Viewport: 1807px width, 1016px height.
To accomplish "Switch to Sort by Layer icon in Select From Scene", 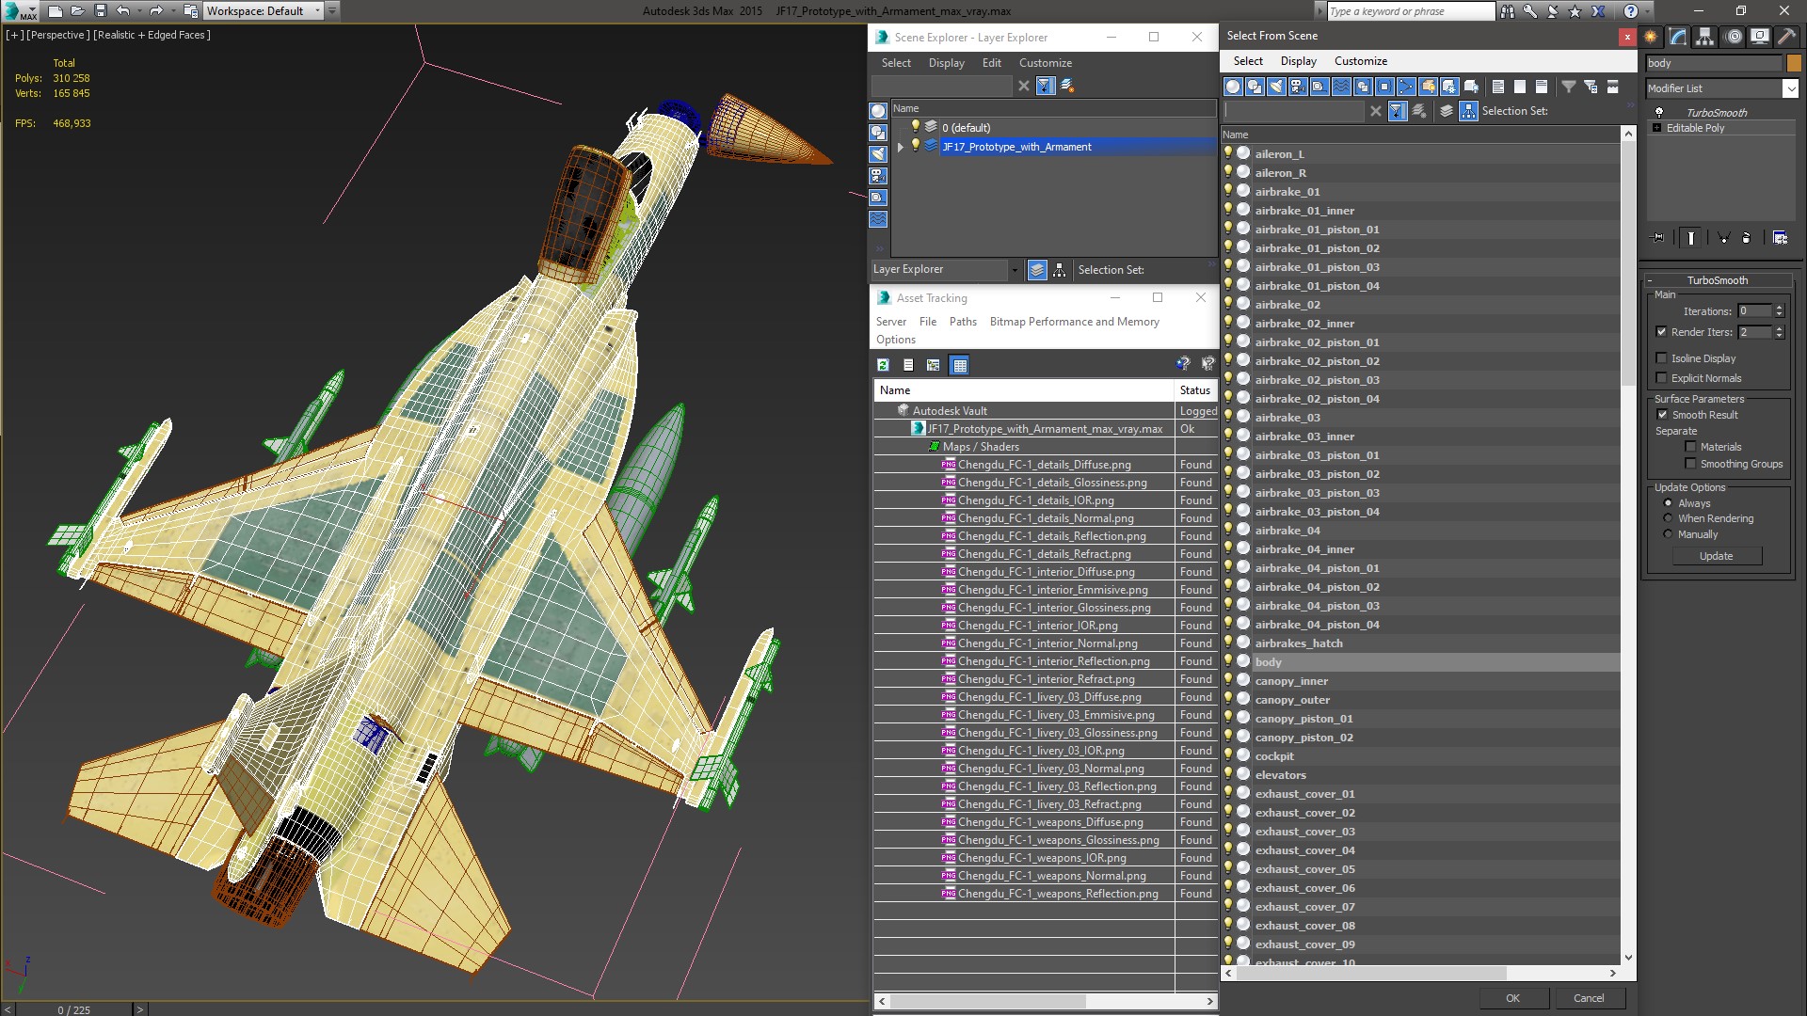I will coord(1447,111).
